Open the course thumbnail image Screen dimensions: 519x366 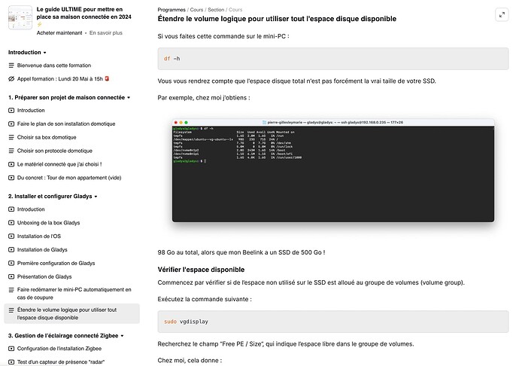tap(20, 17)
